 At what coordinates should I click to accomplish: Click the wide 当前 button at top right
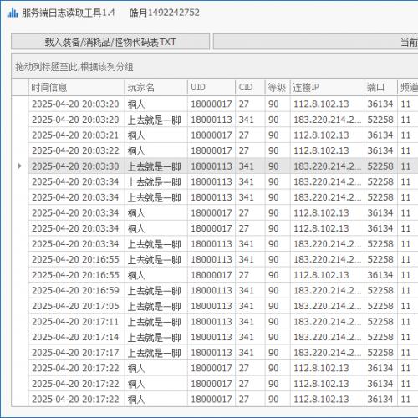315,42
